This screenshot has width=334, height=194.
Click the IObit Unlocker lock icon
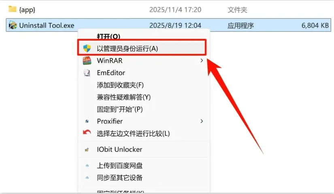87,150
